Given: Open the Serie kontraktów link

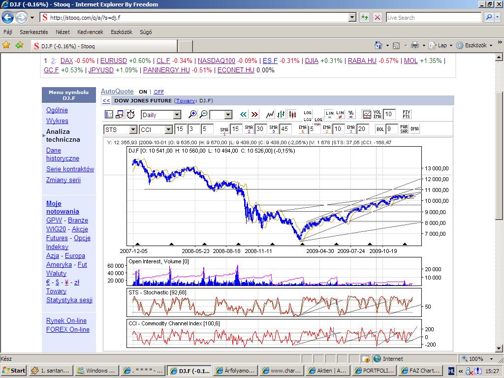Looking at the screenshot, I should [x=70, y=169].
